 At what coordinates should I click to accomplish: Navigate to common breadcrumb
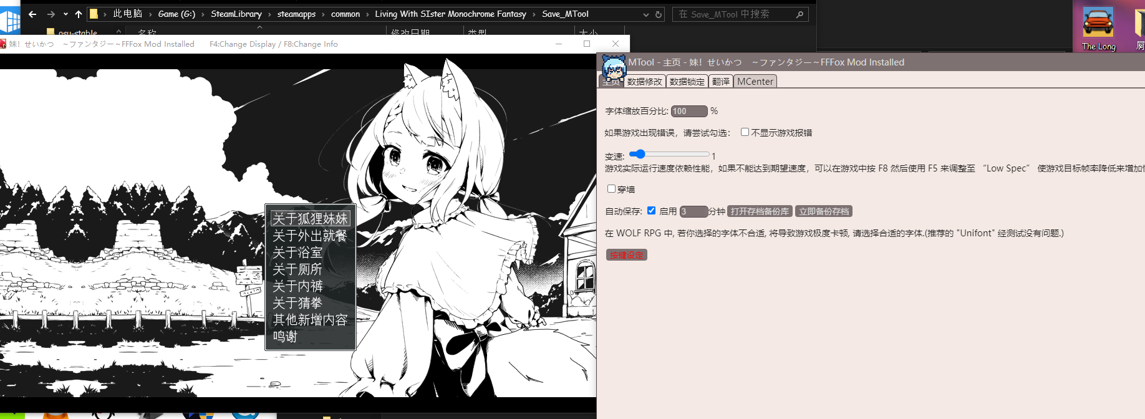pyautogui.click(x=345, y=14)
